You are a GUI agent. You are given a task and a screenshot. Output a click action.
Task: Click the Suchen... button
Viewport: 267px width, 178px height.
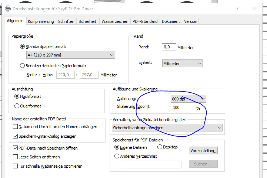pos(203,164)
